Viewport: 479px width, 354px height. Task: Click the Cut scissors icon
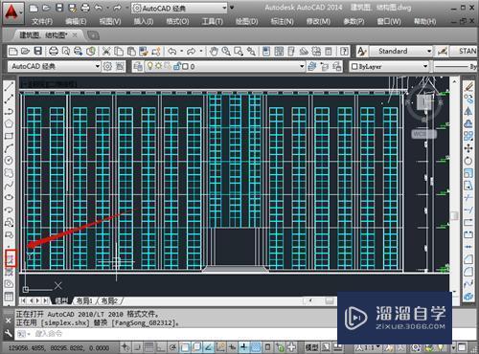click(x=106, y=51)
